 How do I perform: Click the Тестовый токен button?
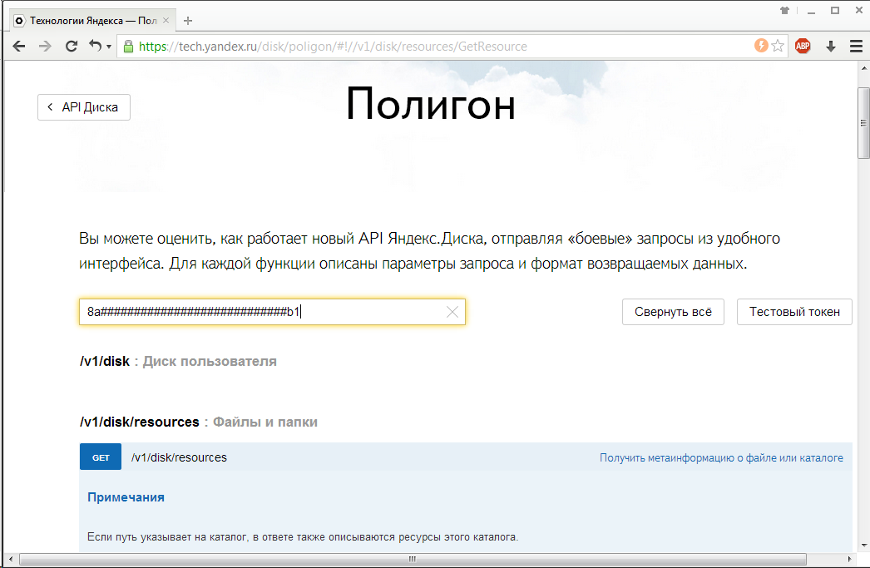tap(794, 312)
